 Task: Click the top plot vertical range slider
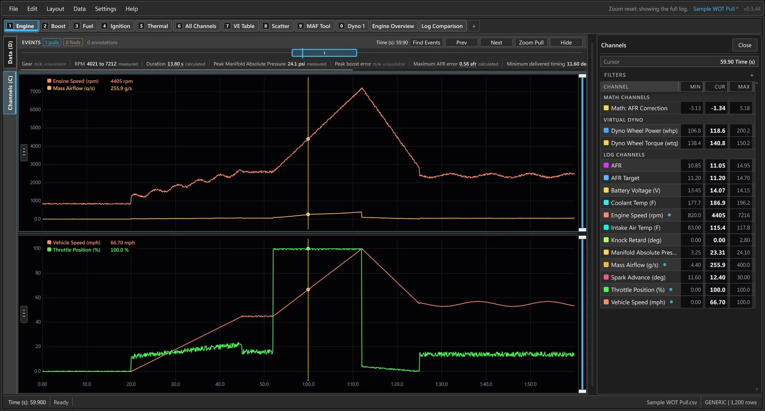click(582, 153)
